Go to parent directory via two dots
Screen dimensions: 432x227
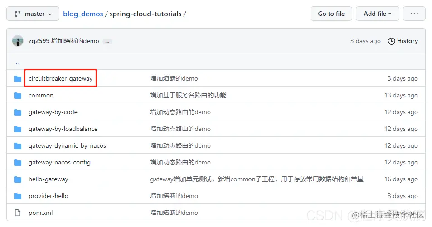[x=18, y=63]
